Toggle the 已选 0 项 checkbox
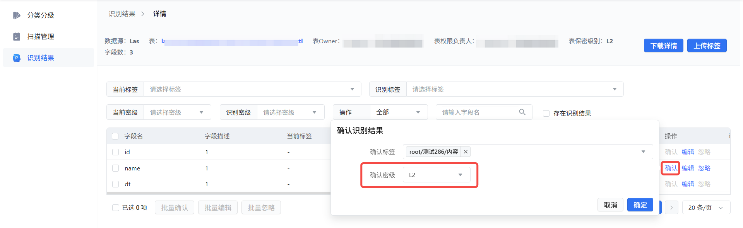Viewport: 743px width, 228px height. 115,208
